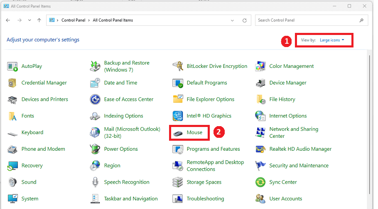
Task: Open the Region text link
Action: (112, 166)
